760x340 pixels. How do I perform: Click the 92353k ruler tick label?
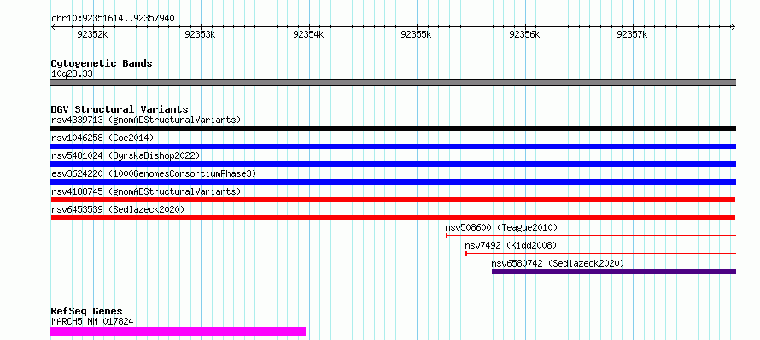point(201,35)
